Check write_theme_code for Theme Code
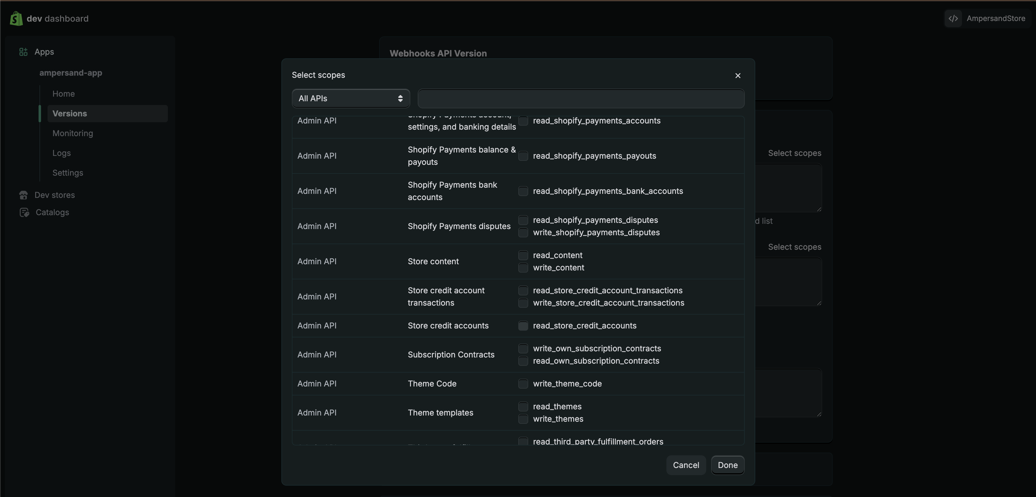 click(x=523, y=384)
